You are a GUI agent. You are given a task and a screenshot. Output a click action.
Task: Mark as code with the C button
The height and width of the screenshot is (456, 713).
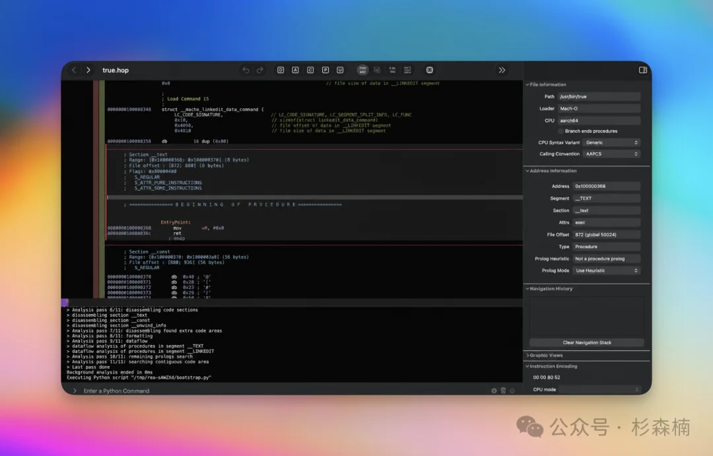pos(310,70)
